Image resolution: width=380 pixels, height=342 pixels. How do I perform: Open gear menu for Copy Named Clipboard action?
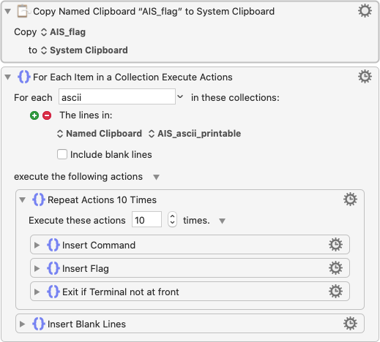pyautogui.click(x=365, y=11)
